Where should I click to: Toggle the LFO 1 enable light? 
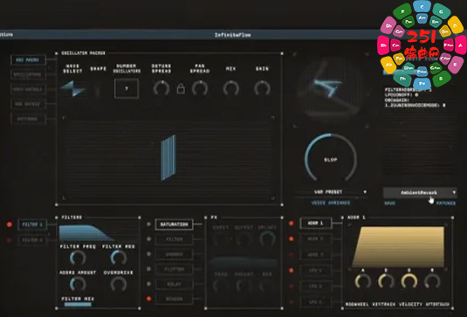click(x=292, y=270)
